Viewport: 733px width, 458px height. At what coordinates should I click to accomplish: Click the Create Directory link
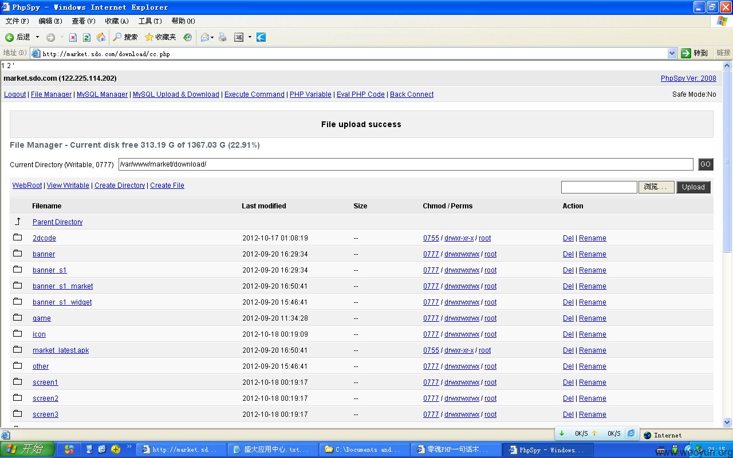click(x=120, y=185)
